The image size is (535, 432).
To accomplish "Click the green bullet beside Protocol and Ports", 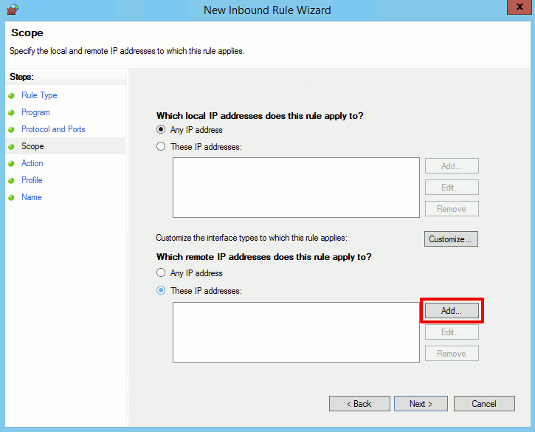I will pyautogui.click(x=12, y=130).
